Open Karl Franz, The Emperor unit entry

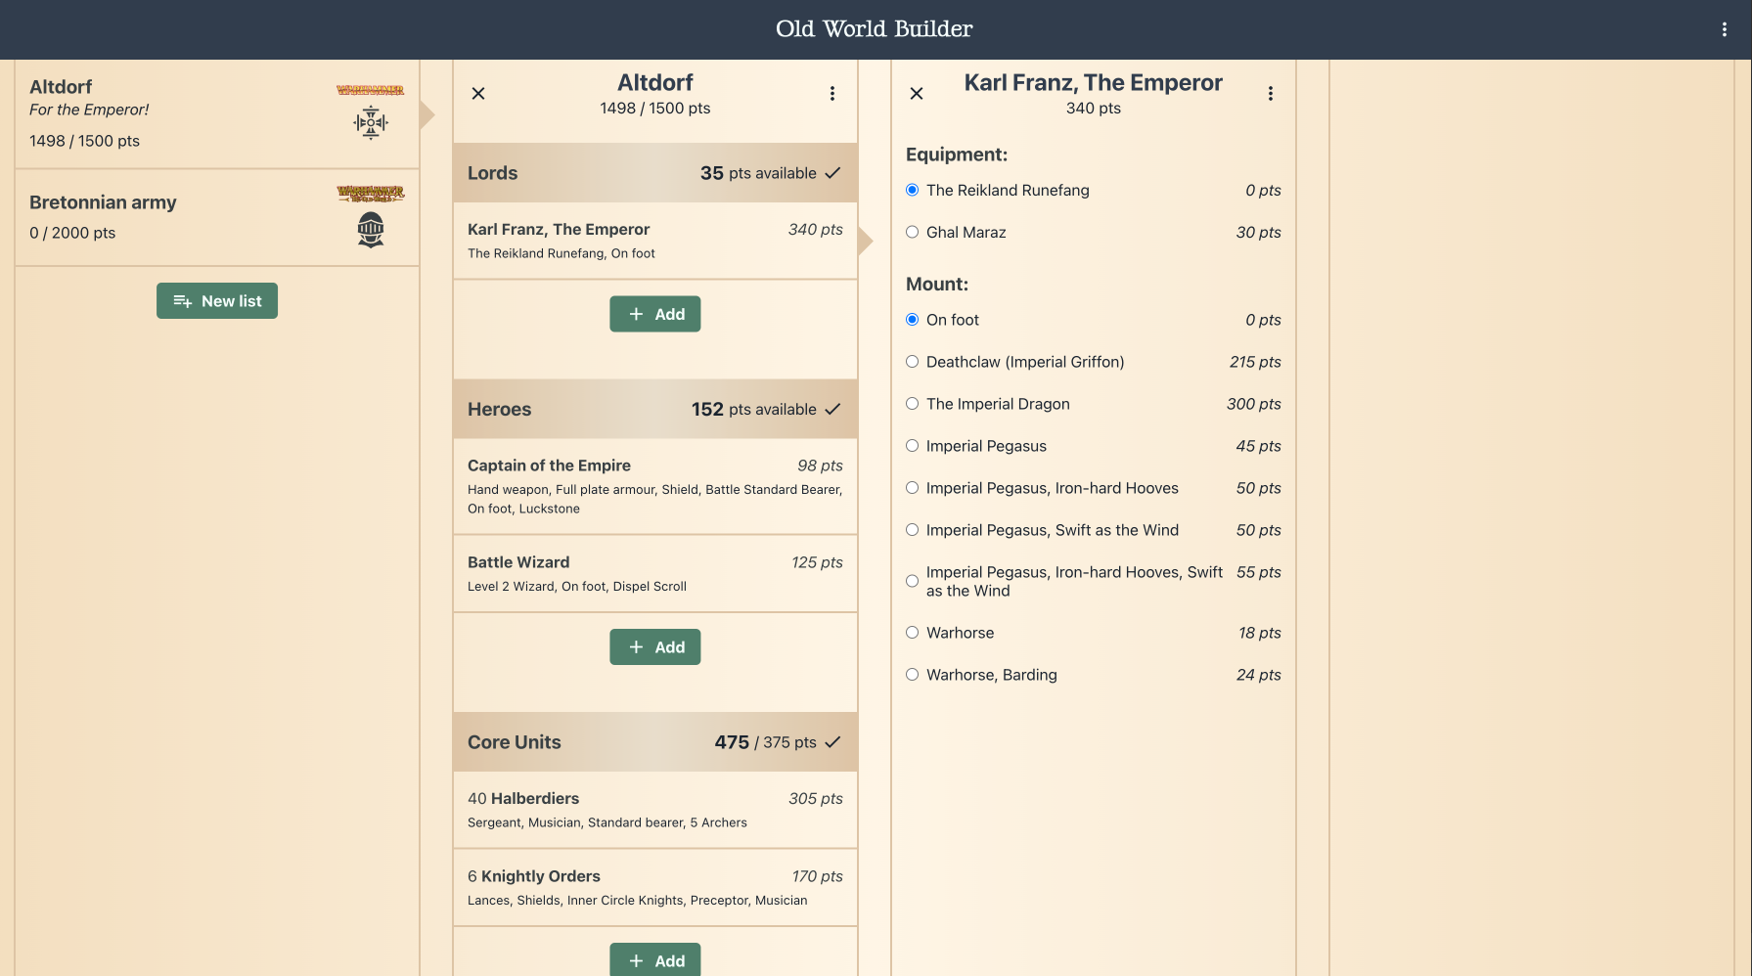655,241
